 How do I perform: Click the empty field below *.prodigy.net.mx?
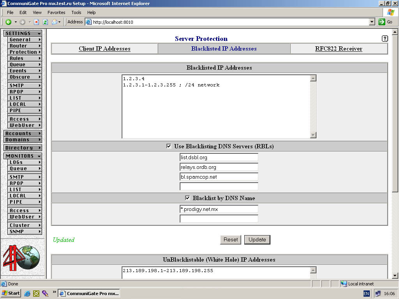[219, 219]
